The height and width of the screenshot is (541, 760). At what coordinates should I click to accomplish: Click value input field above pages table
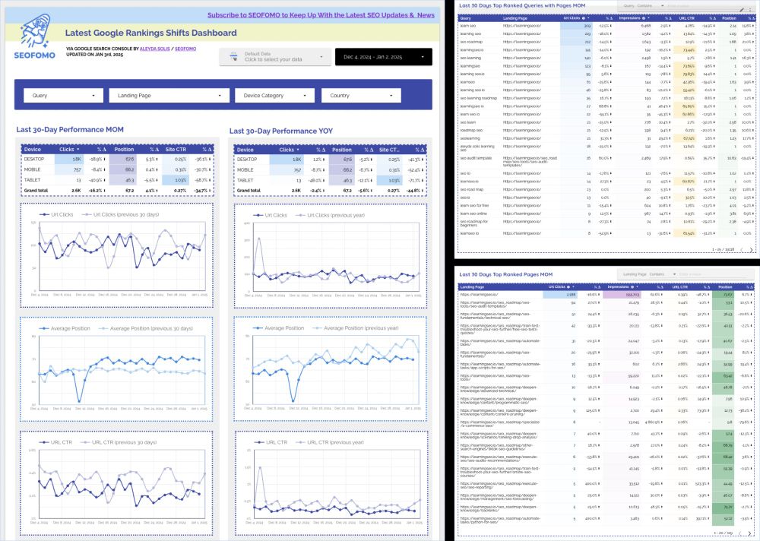click(x=713, y=274)
